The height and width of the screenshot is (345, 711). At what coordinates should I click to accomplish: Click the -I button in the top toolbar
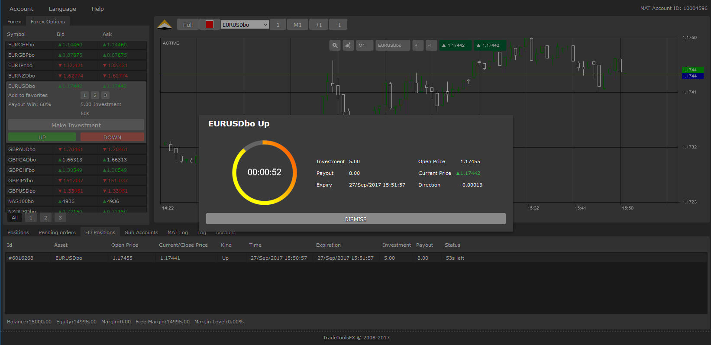tap(338, 25)
